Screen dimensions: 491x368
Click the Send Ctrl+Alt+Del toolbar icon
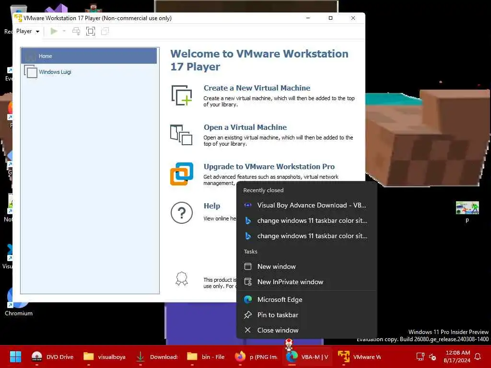pos(76,31)
